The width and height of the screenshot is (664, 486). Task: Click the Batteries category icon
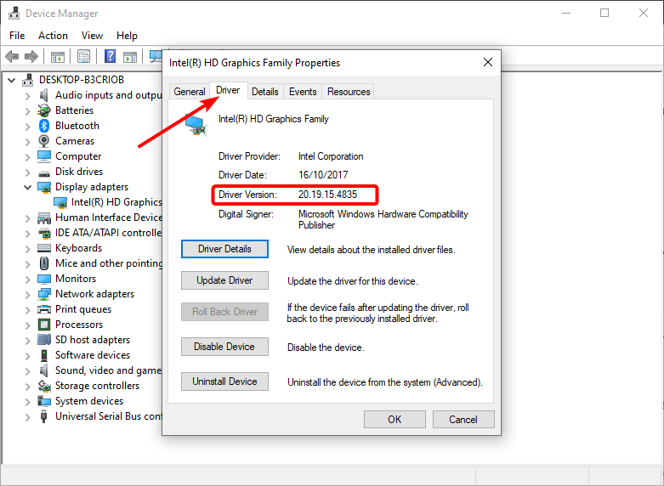(44, 110)
